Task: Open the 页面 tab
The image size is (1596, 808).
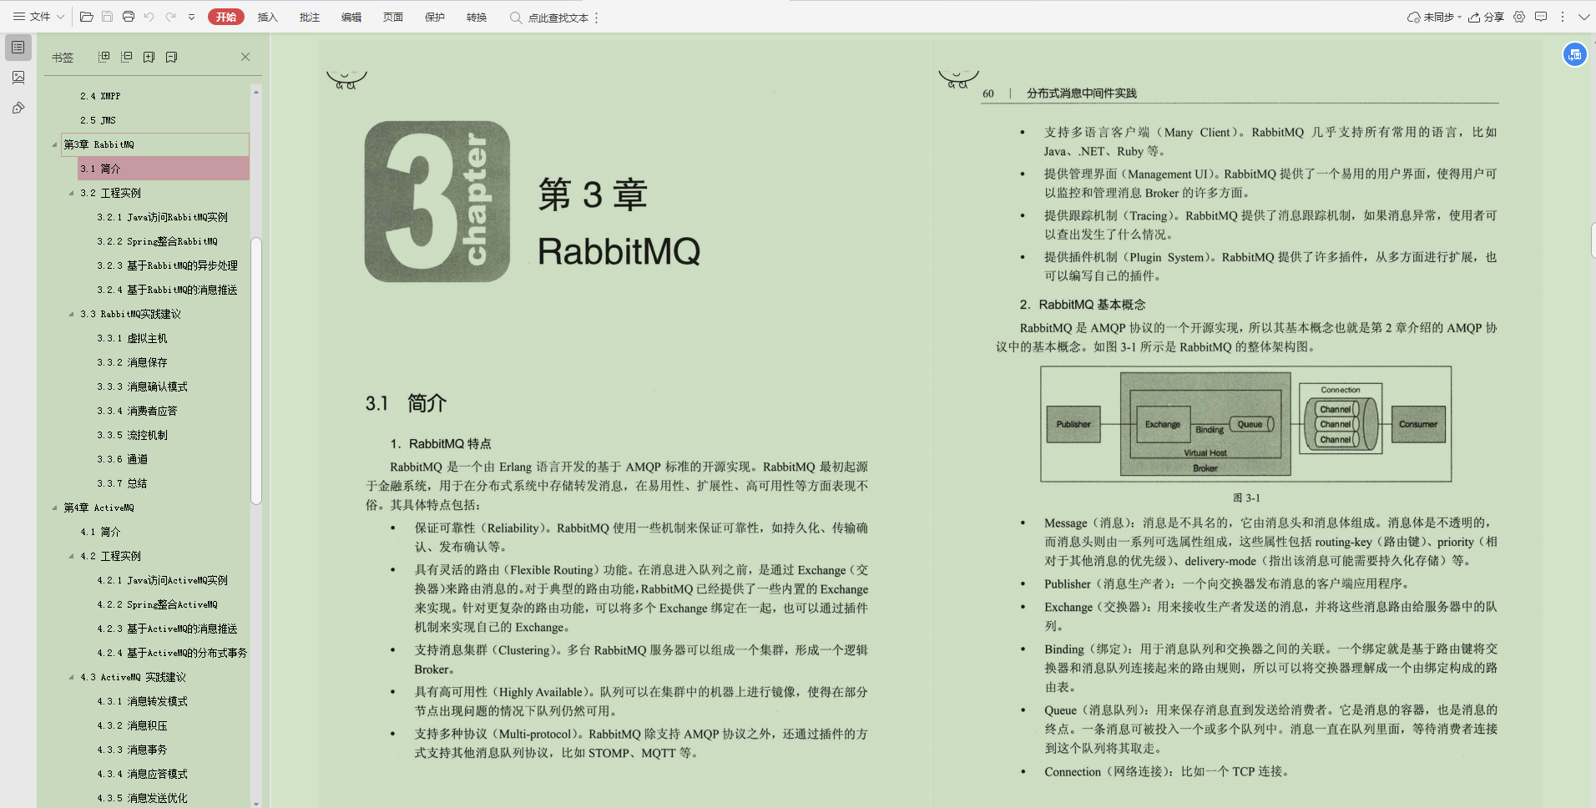Action: (392, 17)
